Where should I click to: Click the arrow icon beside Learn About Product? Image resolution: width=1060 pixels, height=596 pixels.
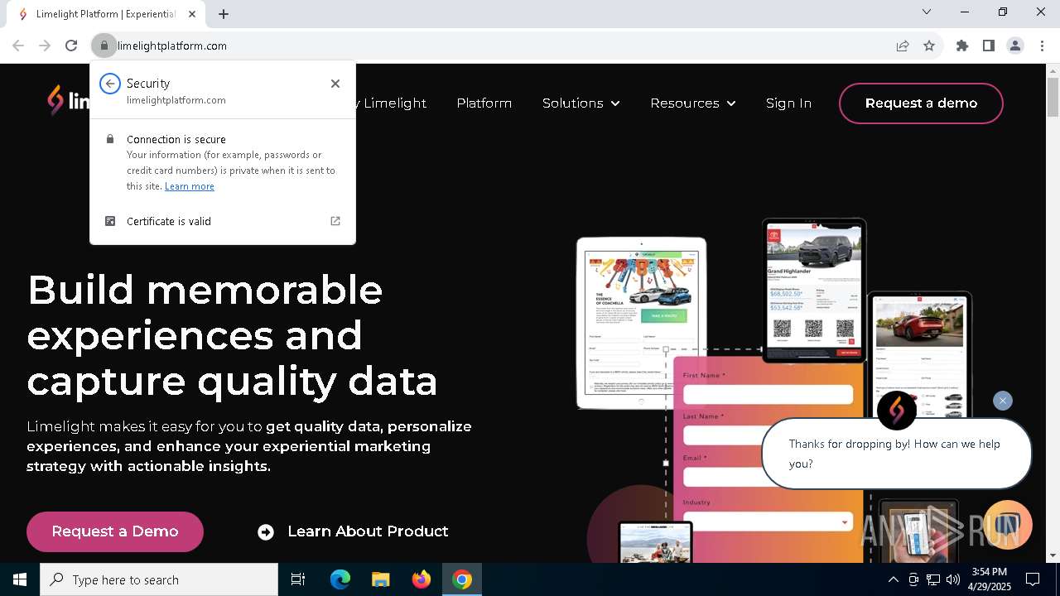point(266,532)
